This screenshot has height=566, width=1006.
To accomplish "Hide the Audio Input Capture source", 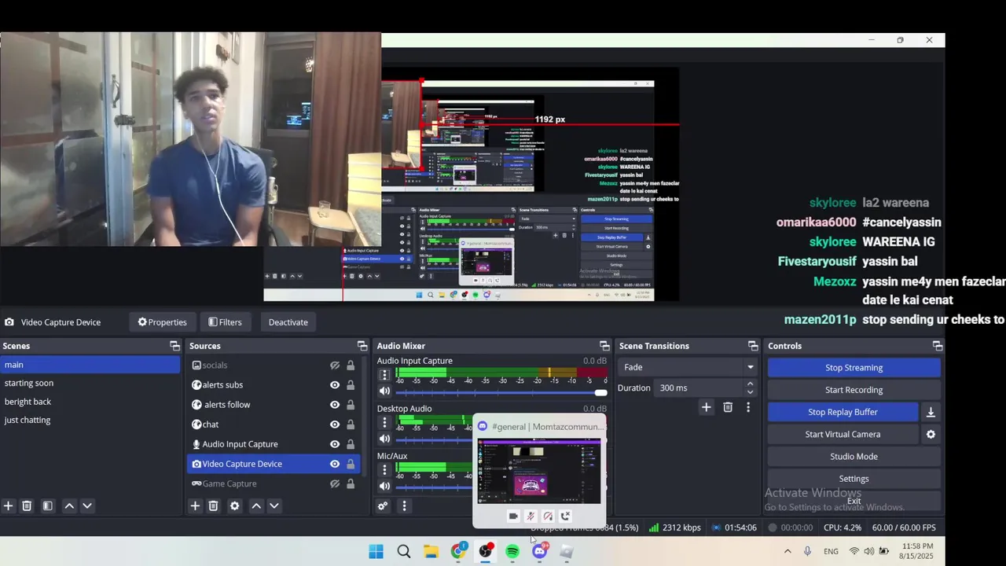I will pyautogui.click(x=335, y=444).
